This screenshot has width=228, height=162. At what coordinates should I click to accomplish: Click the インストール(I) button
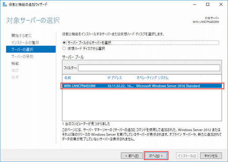[x=187, y=156]
